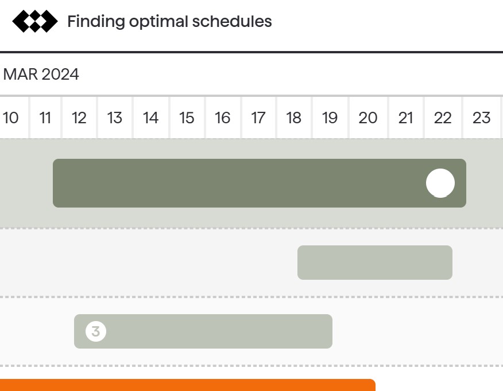Image resolution: width=503 pixels, height=391 pixels.
Task: Click the diamond pattern logo icon
Action: [x=35, y=21]
